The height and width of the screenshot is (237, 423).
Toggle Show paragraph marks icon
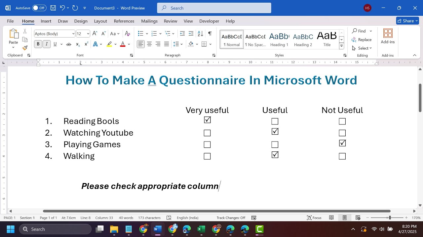click(210, 34)
